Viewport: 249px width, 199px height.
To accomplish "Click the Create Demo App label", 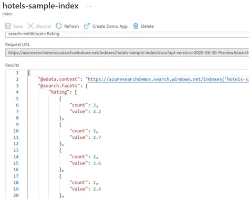I will [x=110, y=27].
